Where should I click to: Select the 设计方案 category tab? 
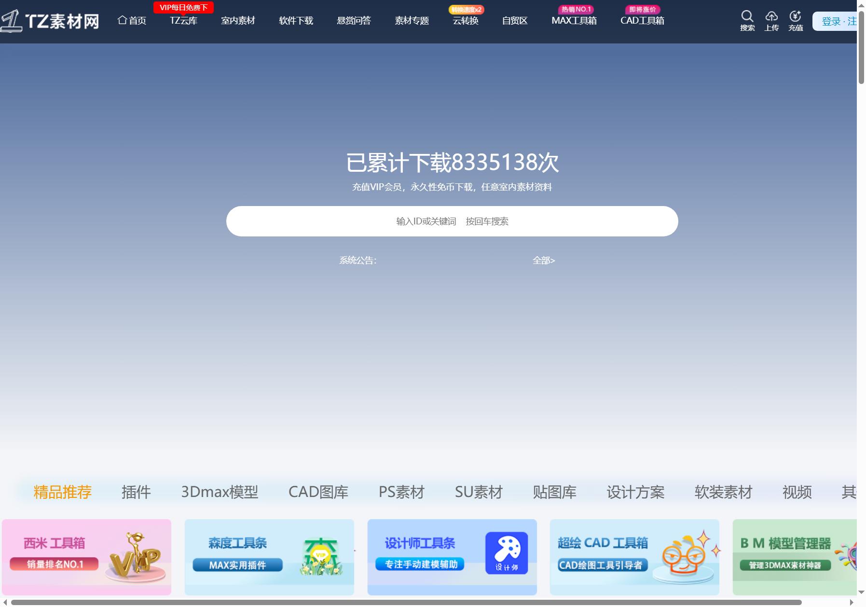[x=635, y=492]
